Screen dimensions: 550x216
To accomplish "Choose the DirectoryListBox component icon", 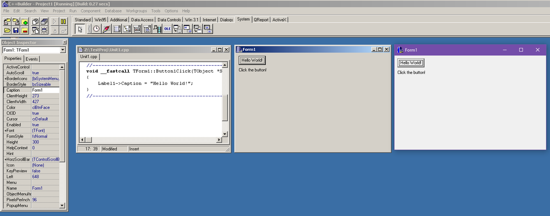I will pyautogui.click(x=126, y=29).
